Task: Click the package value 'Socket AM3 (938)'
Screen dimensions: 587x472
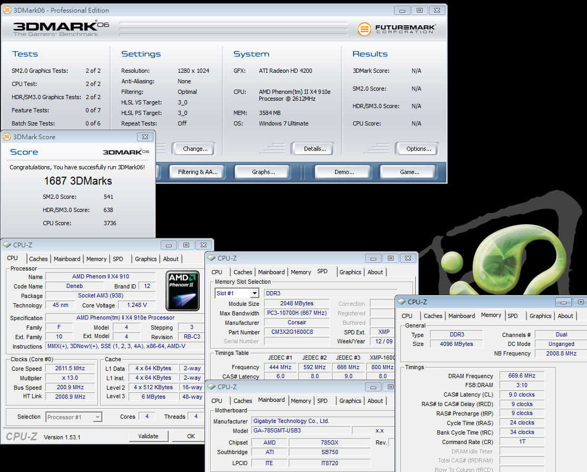Action: [x=100, y=295]
